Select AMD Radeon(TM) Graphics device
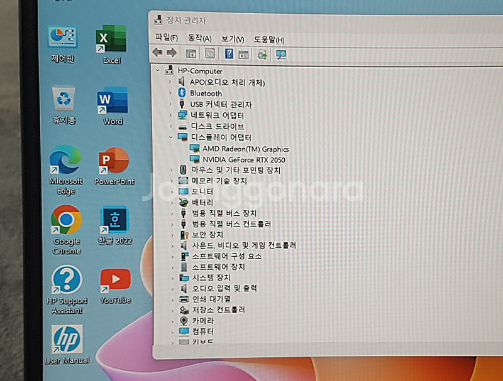503x381 pixels. point(246,149)
